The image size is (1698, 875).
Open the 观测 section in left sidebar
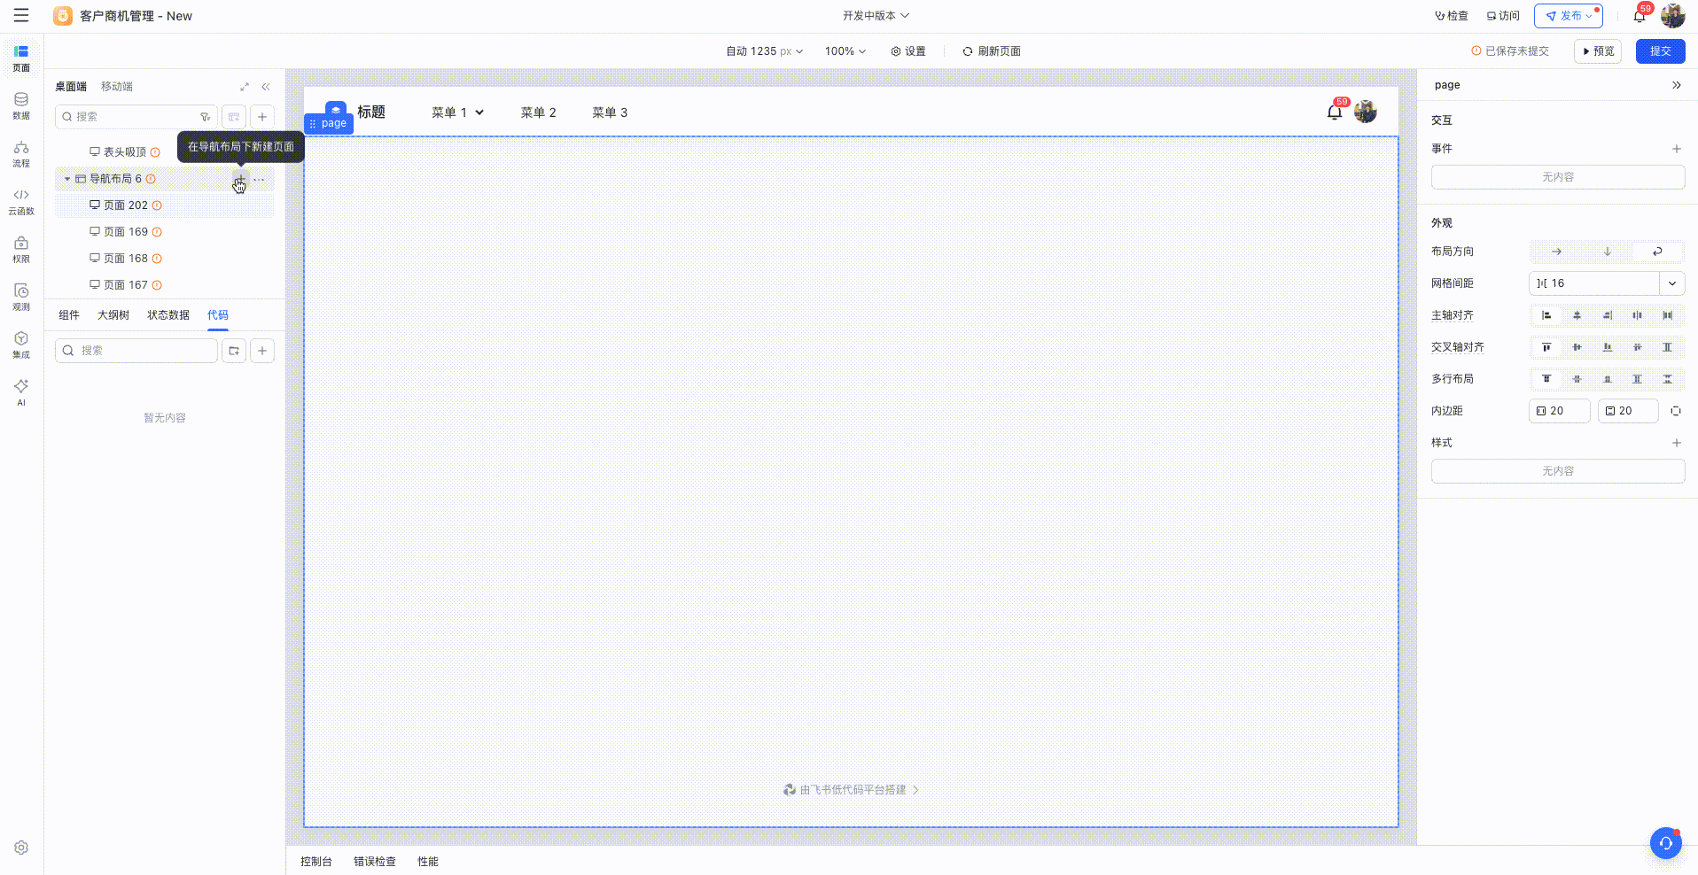coord(21,297)
